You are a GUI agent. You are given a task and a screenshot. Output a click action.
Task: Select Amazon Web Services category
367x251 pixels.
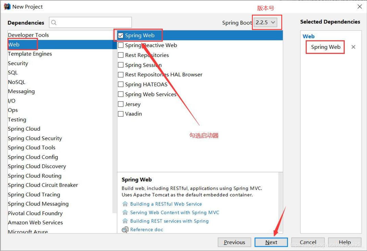(x=60, y=223)
